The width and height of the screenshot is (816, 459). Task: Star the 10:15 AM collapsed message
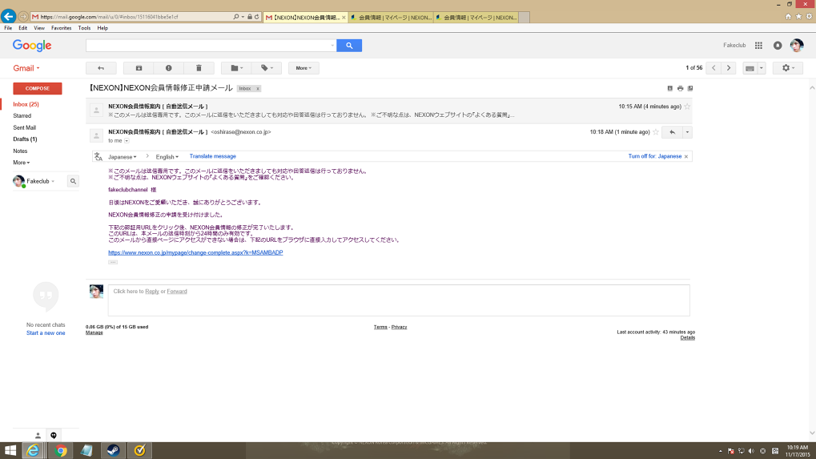[x=687, y=107]
